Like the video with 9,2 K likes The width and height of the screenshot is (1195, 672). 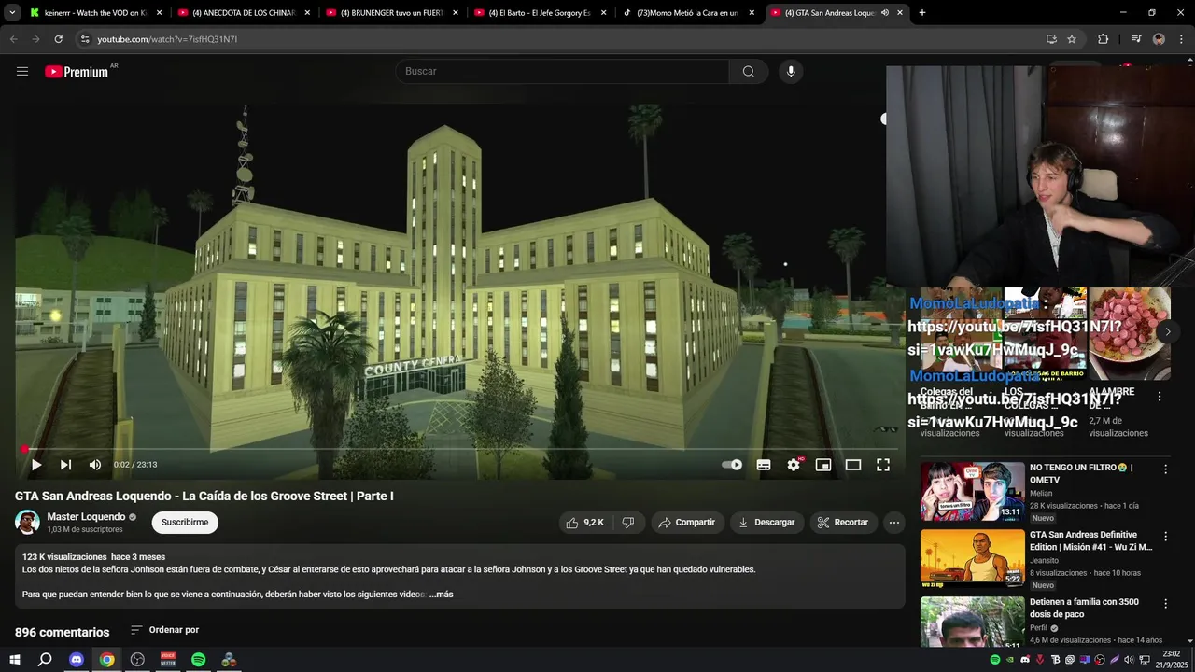tap(584, 523)
